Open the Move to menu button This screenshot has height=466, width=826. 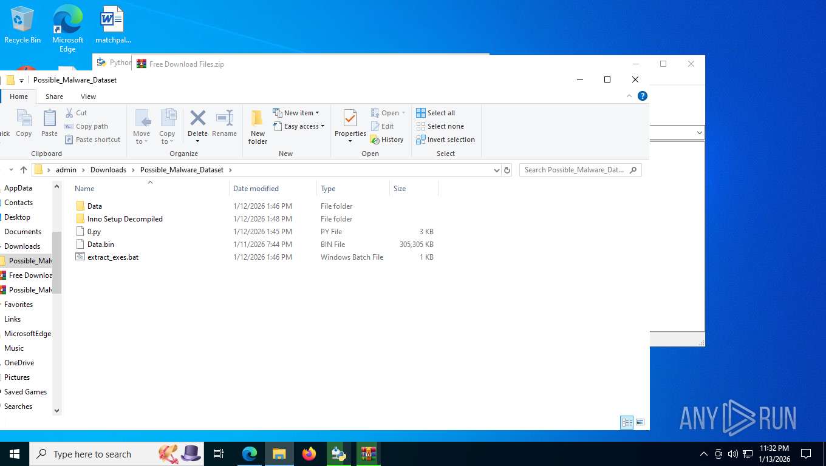pyautogui.click(x=142, y=127)
